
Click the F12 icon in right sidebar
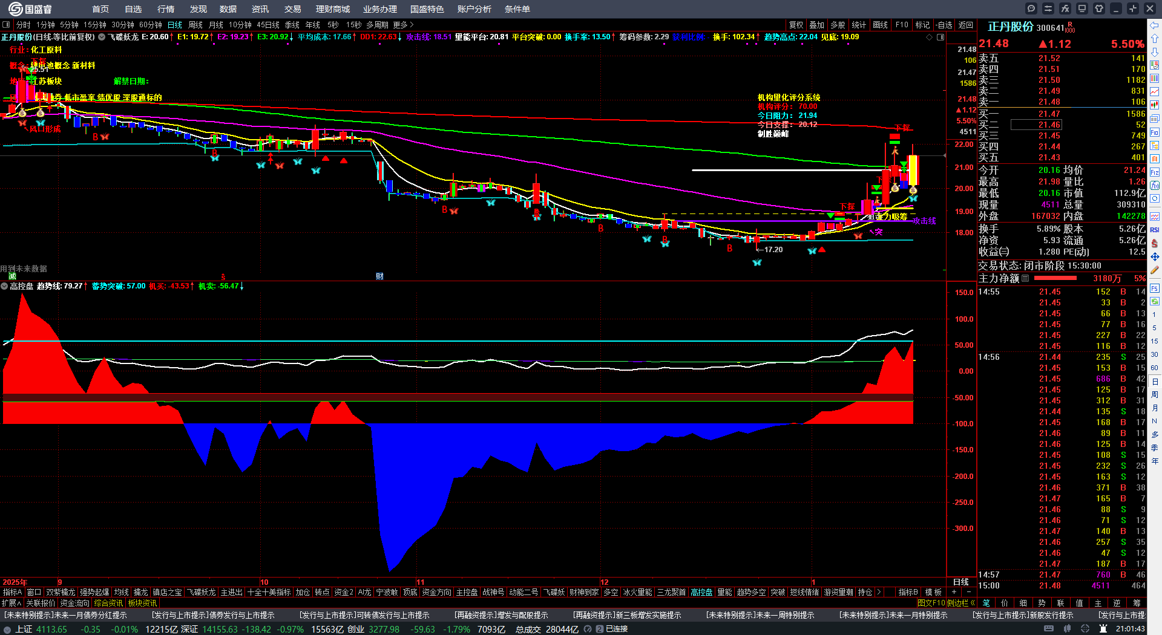1155,172
